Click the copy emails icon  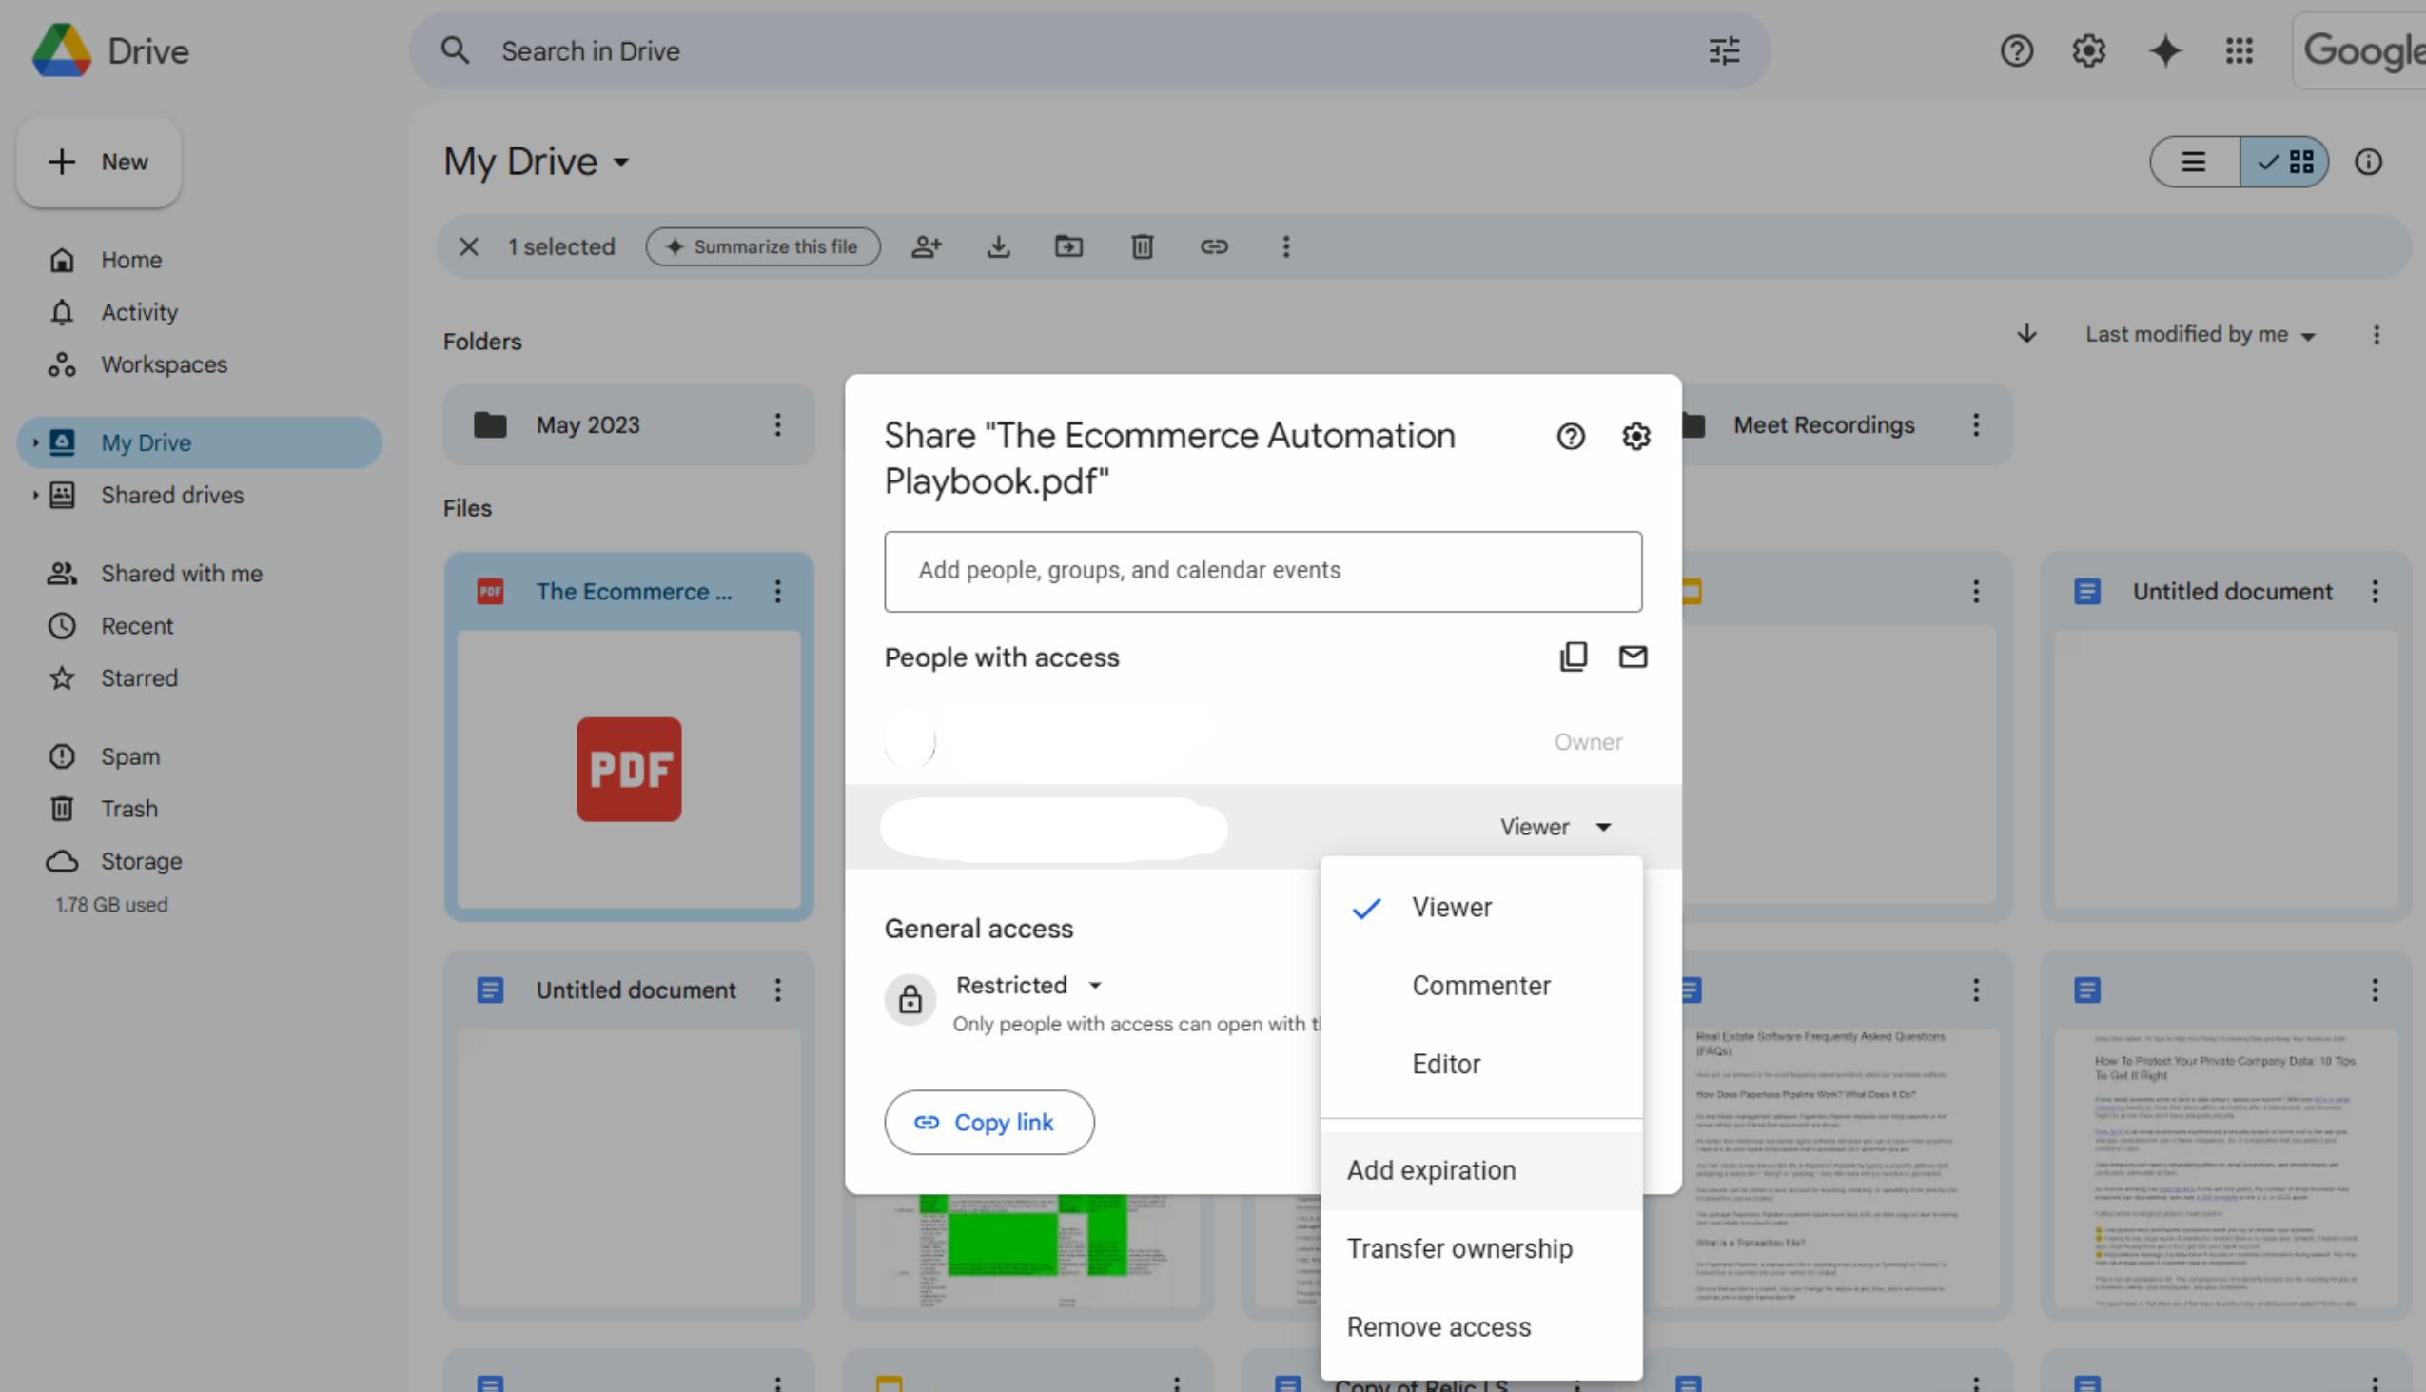point(1573,657)
